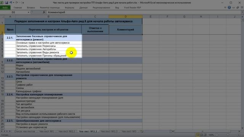Click the cell with number 2.2.1.
Viewport: 244px width, 137px height.
(x=10, y=38)
